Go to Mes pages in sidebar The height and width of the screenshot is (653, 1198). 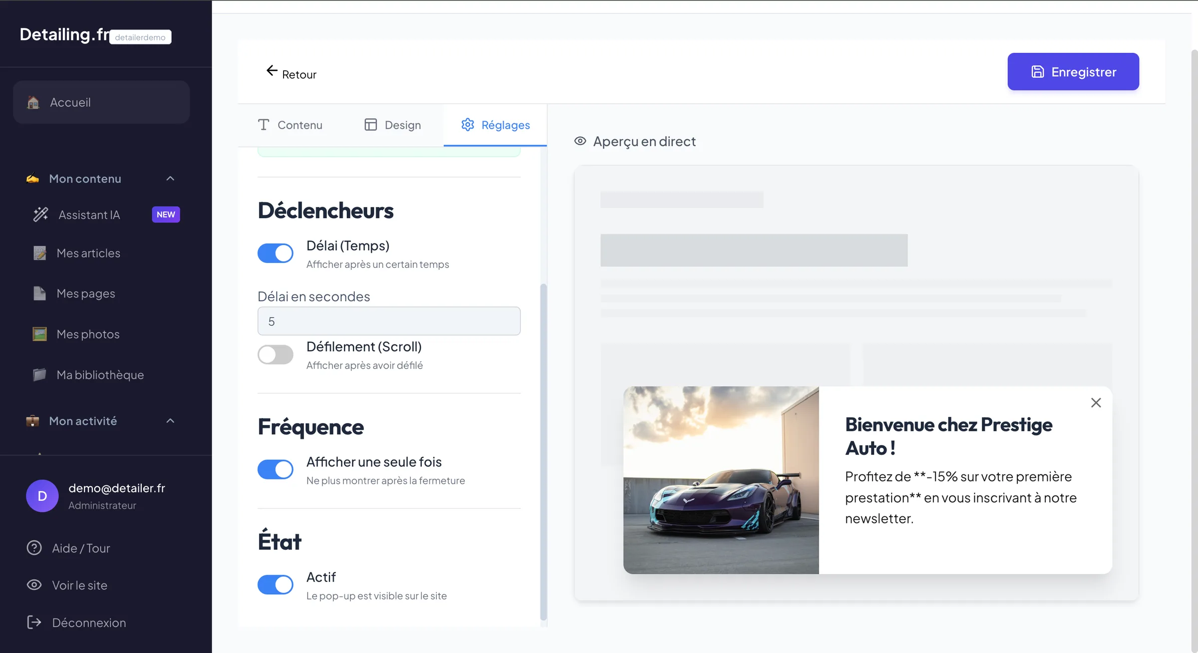pos(86,293)
